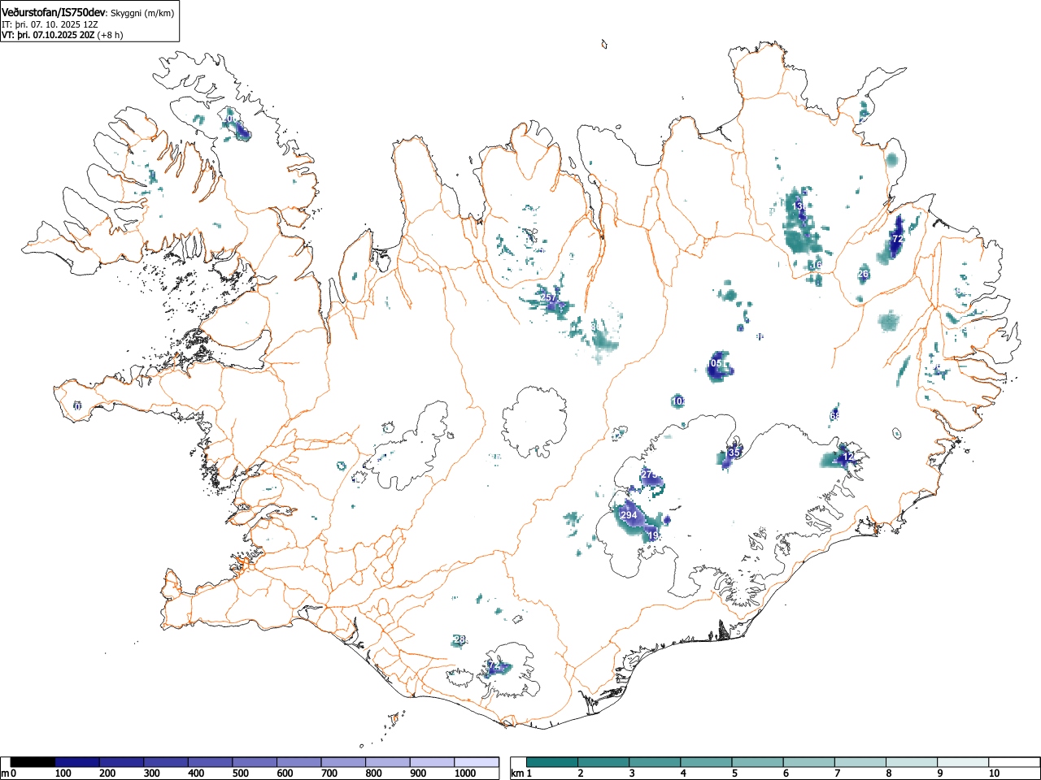Click the '16' visibility value in northeast
The image size is (1041, 780).
point(817,265)
